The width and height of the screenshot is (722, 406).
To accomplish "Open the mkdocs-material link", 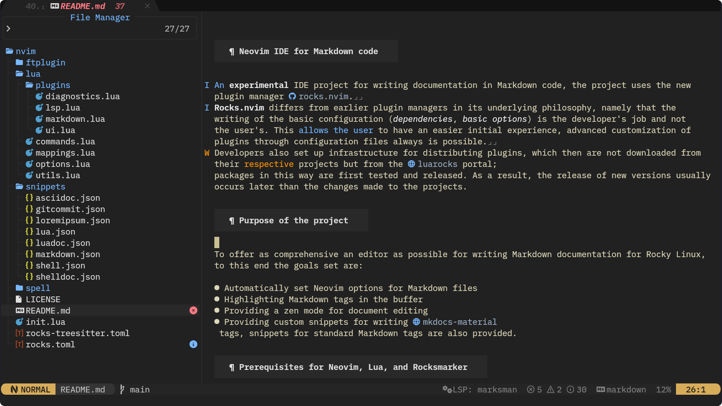I will click(x=459, y=322).
